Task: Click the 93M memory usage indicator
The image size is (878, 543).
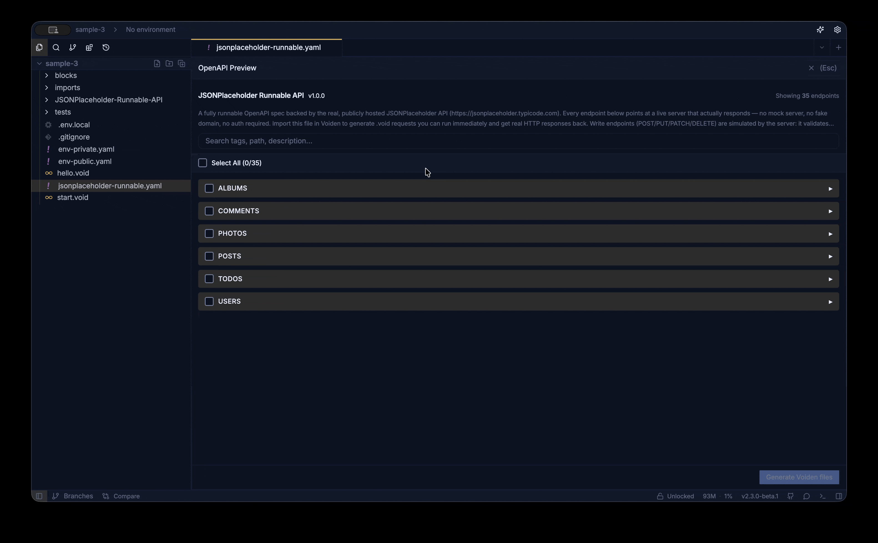Action: tap(709, 496)
